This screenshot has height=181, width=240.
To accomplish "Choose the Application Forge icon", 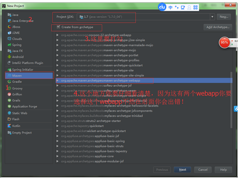I will [9, 107].
